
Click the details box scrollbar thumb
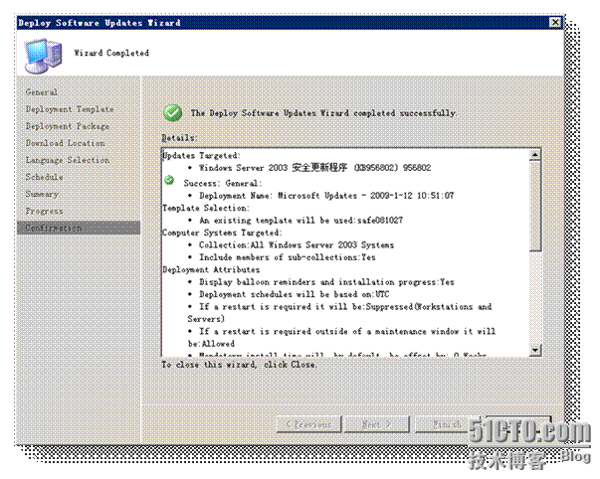point(535,206)
